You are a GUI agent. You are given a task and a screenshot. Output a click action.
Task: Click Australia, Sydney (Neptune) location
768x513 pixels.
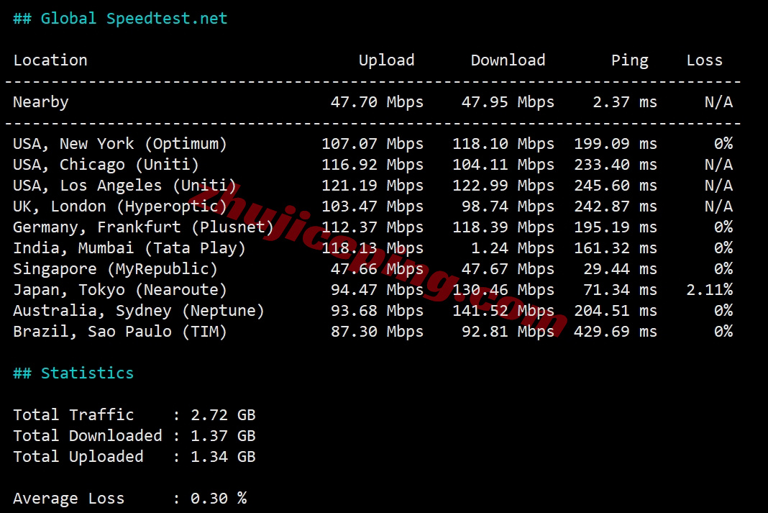[x=139, y=311]
